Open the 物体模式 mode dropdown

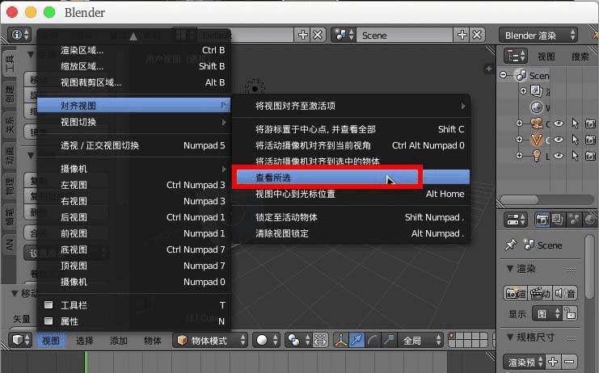click(x=209, y=339)
